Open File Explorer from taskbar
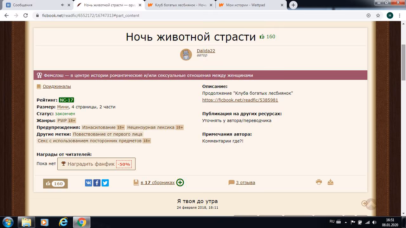Image resolution: width=406 pixels, height=228 pixels. (27, 222)
